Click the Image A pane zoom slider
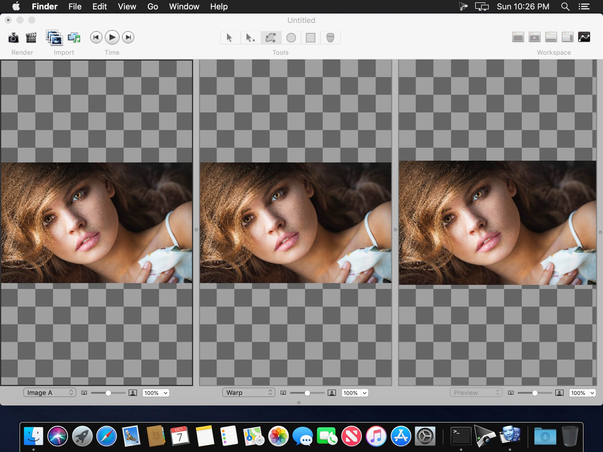Viewport: 603px width, 452px height. pos(108,393)
